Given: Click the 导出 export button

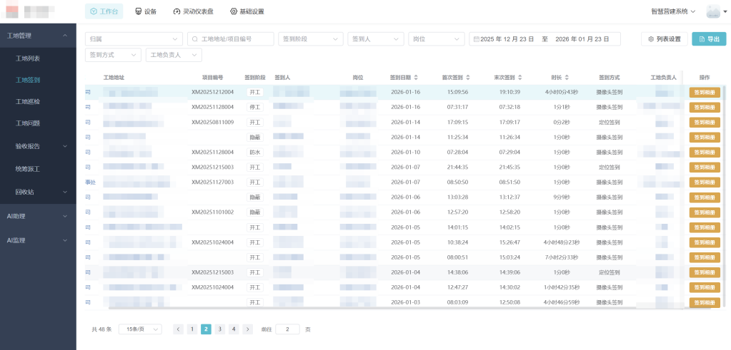Looking at the screenshot, I should pos(709,38).
